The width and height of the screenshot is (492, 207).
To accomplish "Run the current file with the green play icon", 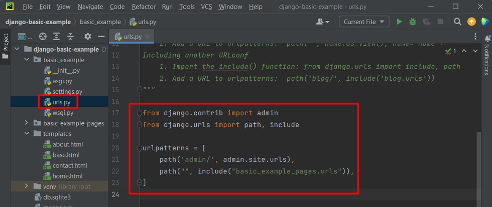I will tap(399, 22).
